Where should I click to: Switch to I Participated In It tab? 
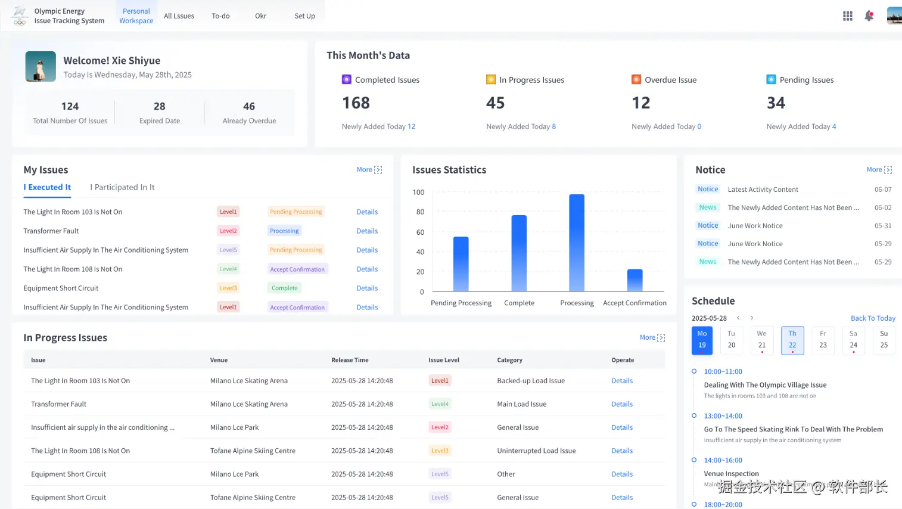[122, 187]
